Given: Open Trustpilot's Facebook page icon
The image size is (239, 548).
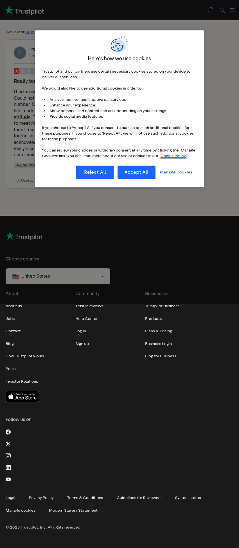Looking at the screenshot, I should click(8, 432).
